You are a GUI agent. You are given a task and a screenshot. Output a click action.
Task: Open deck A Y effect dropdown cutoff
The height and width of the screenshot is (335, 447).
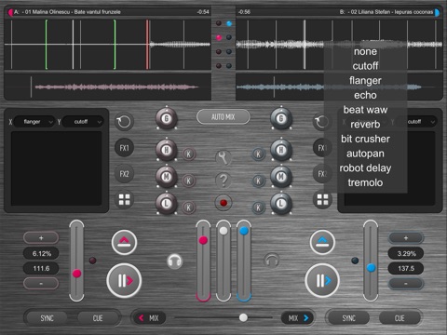[x=83, y=122]
